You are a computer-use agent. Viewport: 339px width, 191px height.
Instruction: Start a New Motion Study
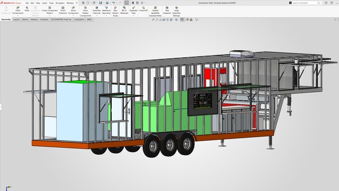coord(115,12)
